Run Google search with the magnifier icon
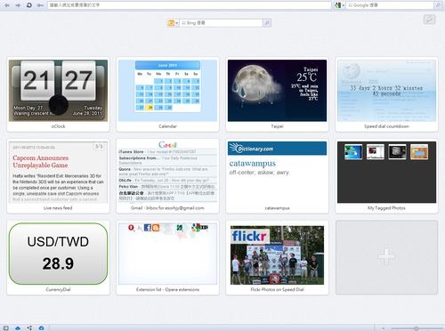The width and height of the screenshot is (445, 331). tap(438, 5)
